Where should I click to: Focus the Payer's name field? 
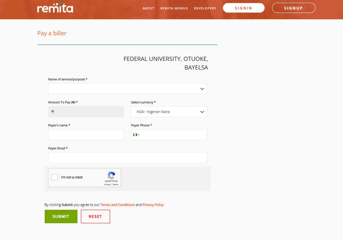pyautogui.click(x=86, y=135)
